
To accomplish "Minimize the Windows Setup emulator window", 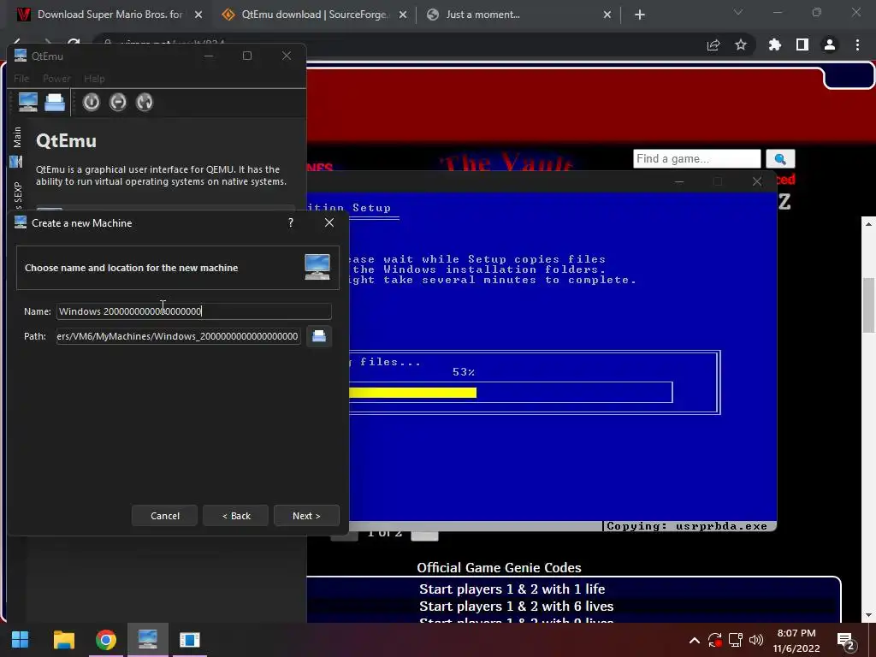I will point(679,181).
